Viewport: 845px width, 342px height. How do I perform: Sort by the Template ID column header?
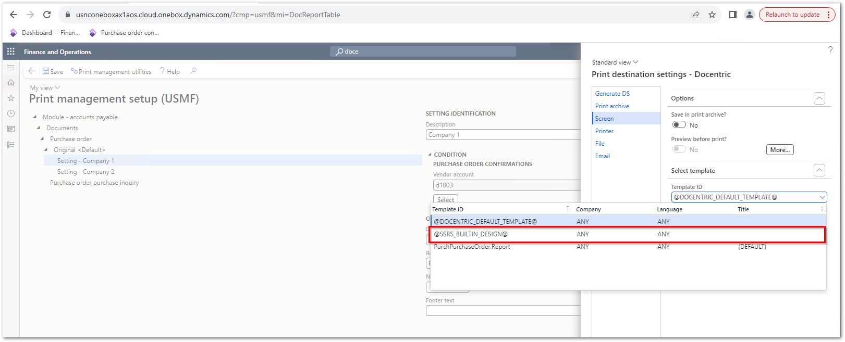tap(448, 209)
